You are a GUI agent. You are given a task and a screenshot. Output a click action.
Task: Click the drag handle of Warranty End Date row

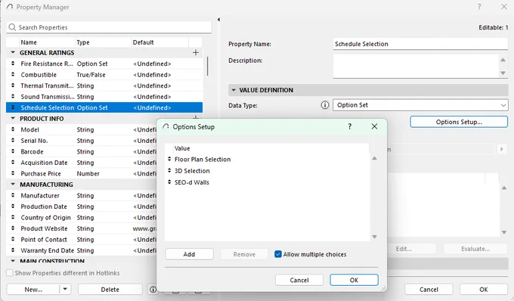coord(13,250)
